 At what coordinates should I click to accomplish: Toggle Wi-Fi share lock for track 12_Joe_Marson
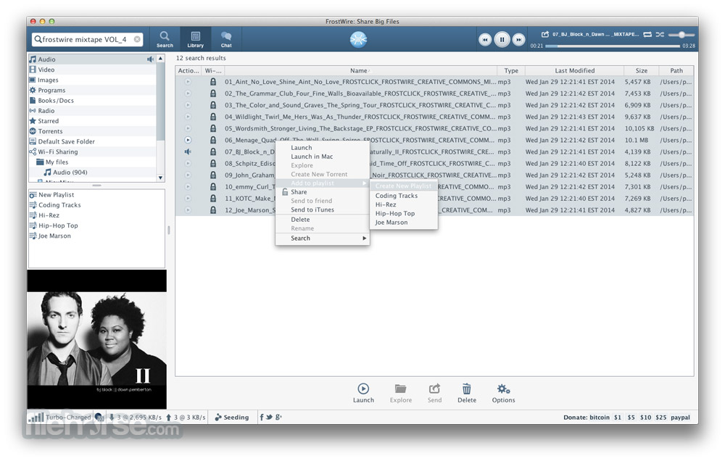213,209
